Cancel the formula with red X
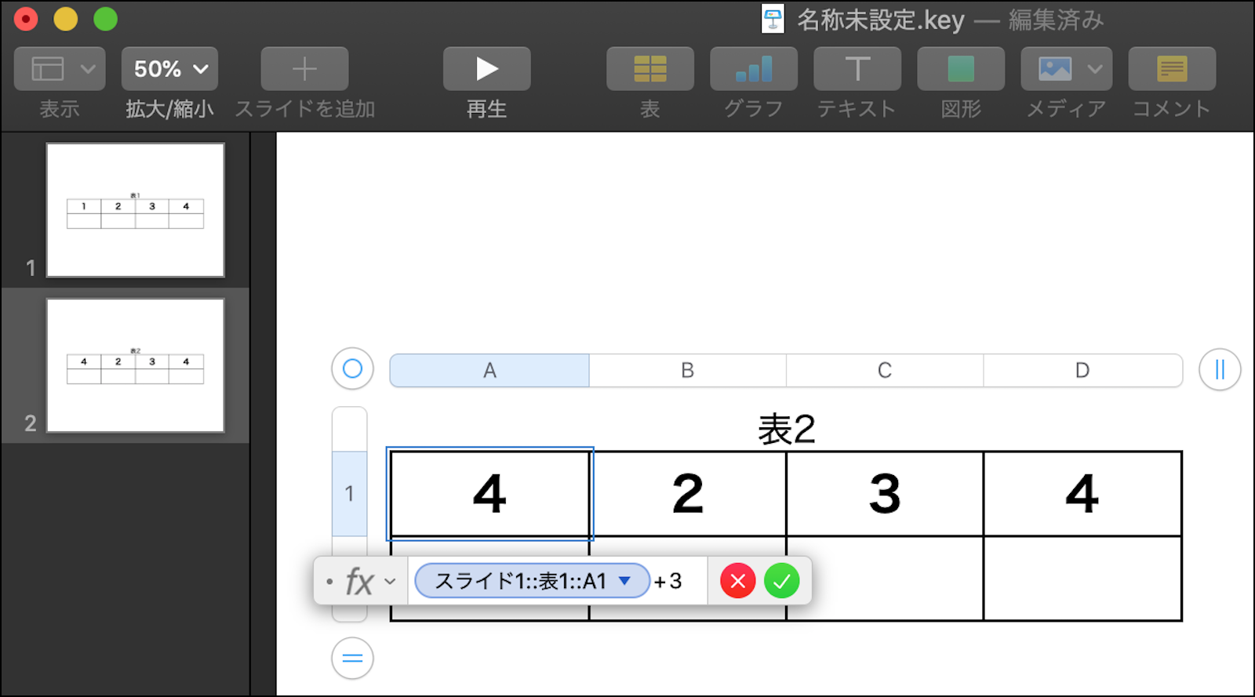Screen dimensions: 1255x697 click(737, 581)
